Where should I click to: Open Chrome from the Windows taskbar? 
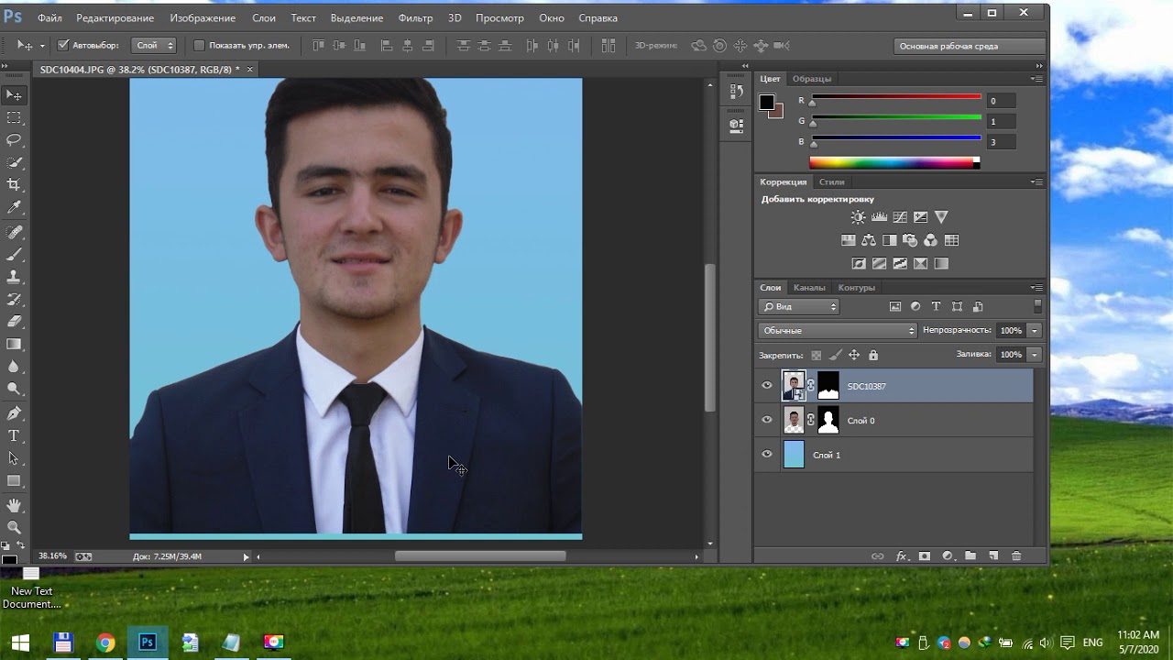[105, 643]
